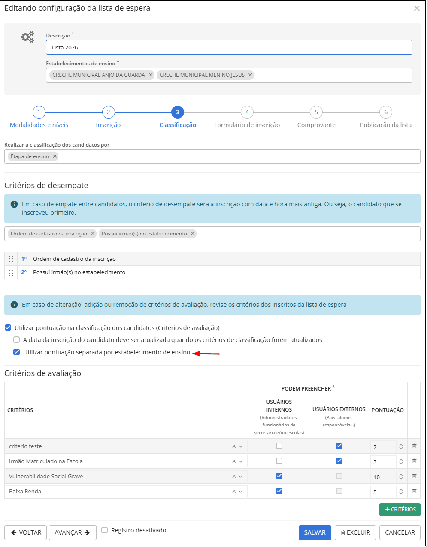Click the Descrição field with Lista 2026
Viewport: 427px width, 547px height.
coord(229,47)
